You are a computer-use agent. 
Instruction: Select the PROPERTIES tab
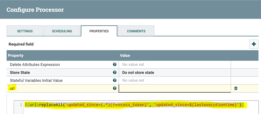tap(99, 31)
